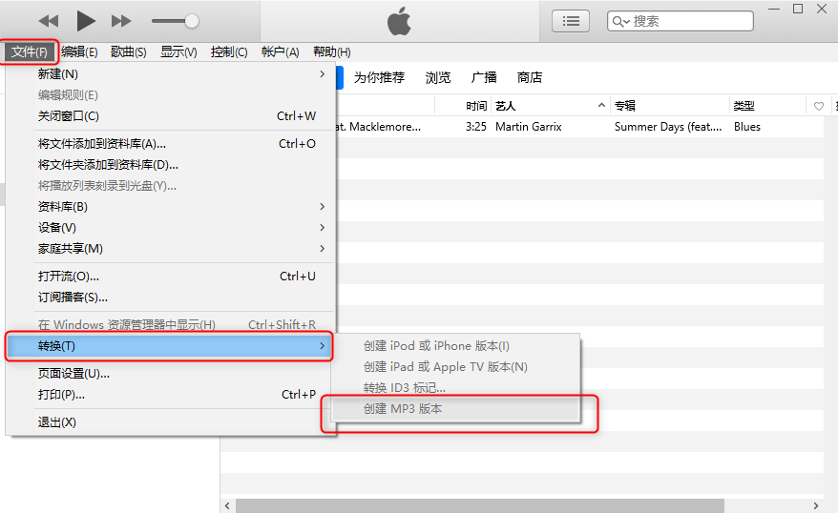Switch to the 为你推荐 tab
The height and width of the screenshot is (513, 838).
coord(379,78)
